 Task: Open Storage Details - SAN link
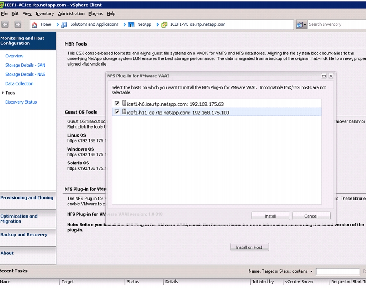[25, 65]
